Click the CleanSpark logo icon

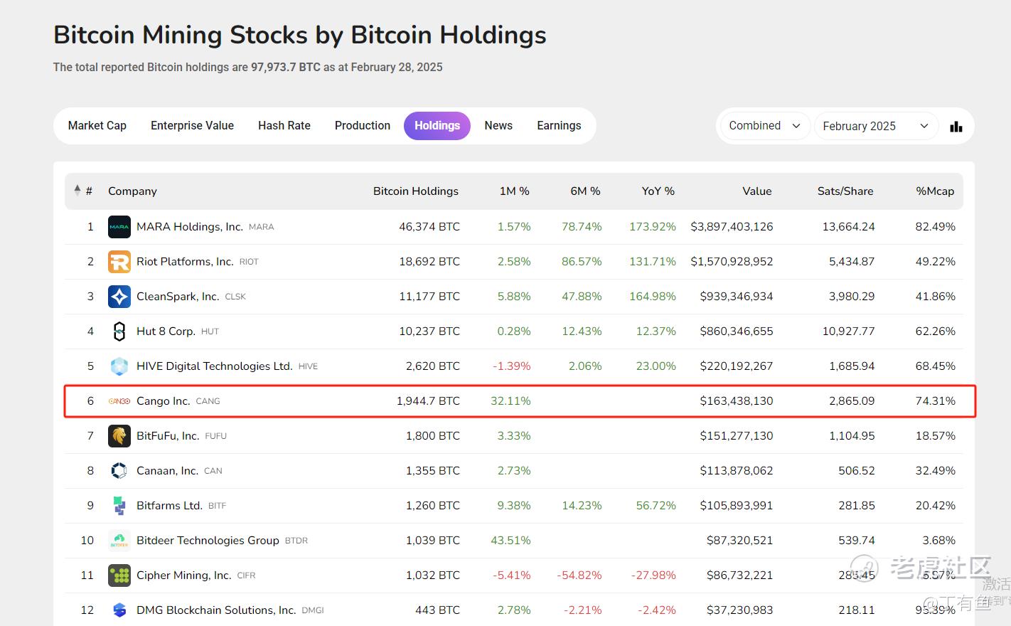(x=119, y=297)
